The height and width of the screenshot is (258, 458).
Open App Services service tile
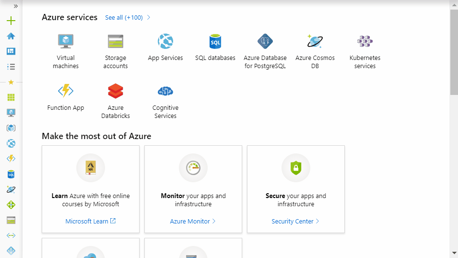point(165,47)
